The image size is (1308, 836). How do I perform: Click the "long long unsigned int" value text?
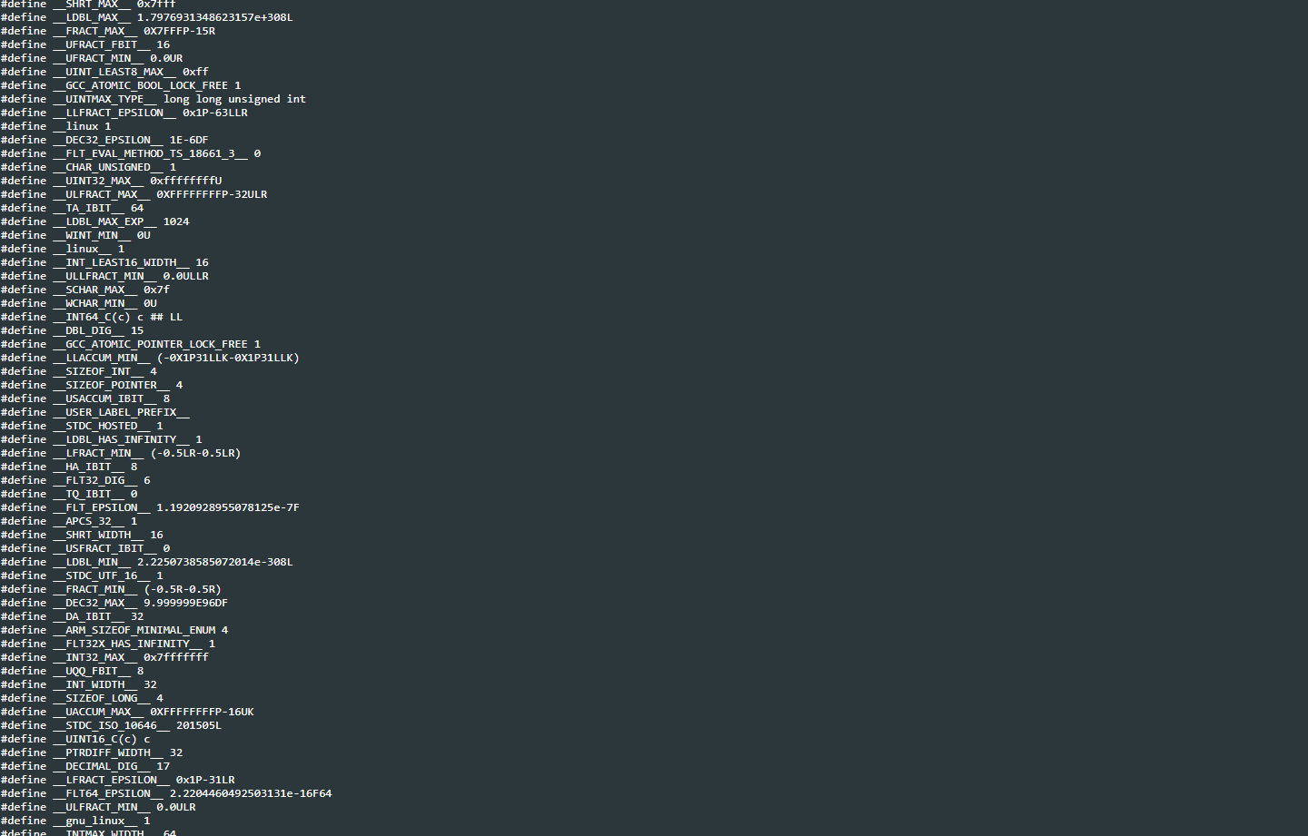[234, 99]
